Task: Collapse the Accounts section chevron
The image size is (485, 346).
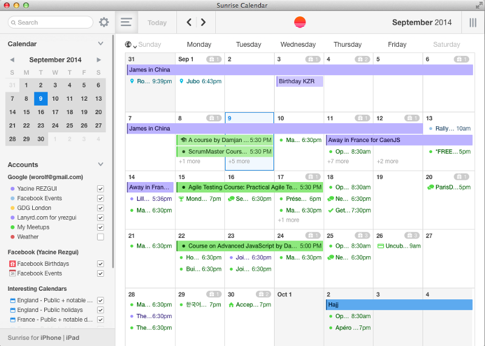Action: pos(101,165)
